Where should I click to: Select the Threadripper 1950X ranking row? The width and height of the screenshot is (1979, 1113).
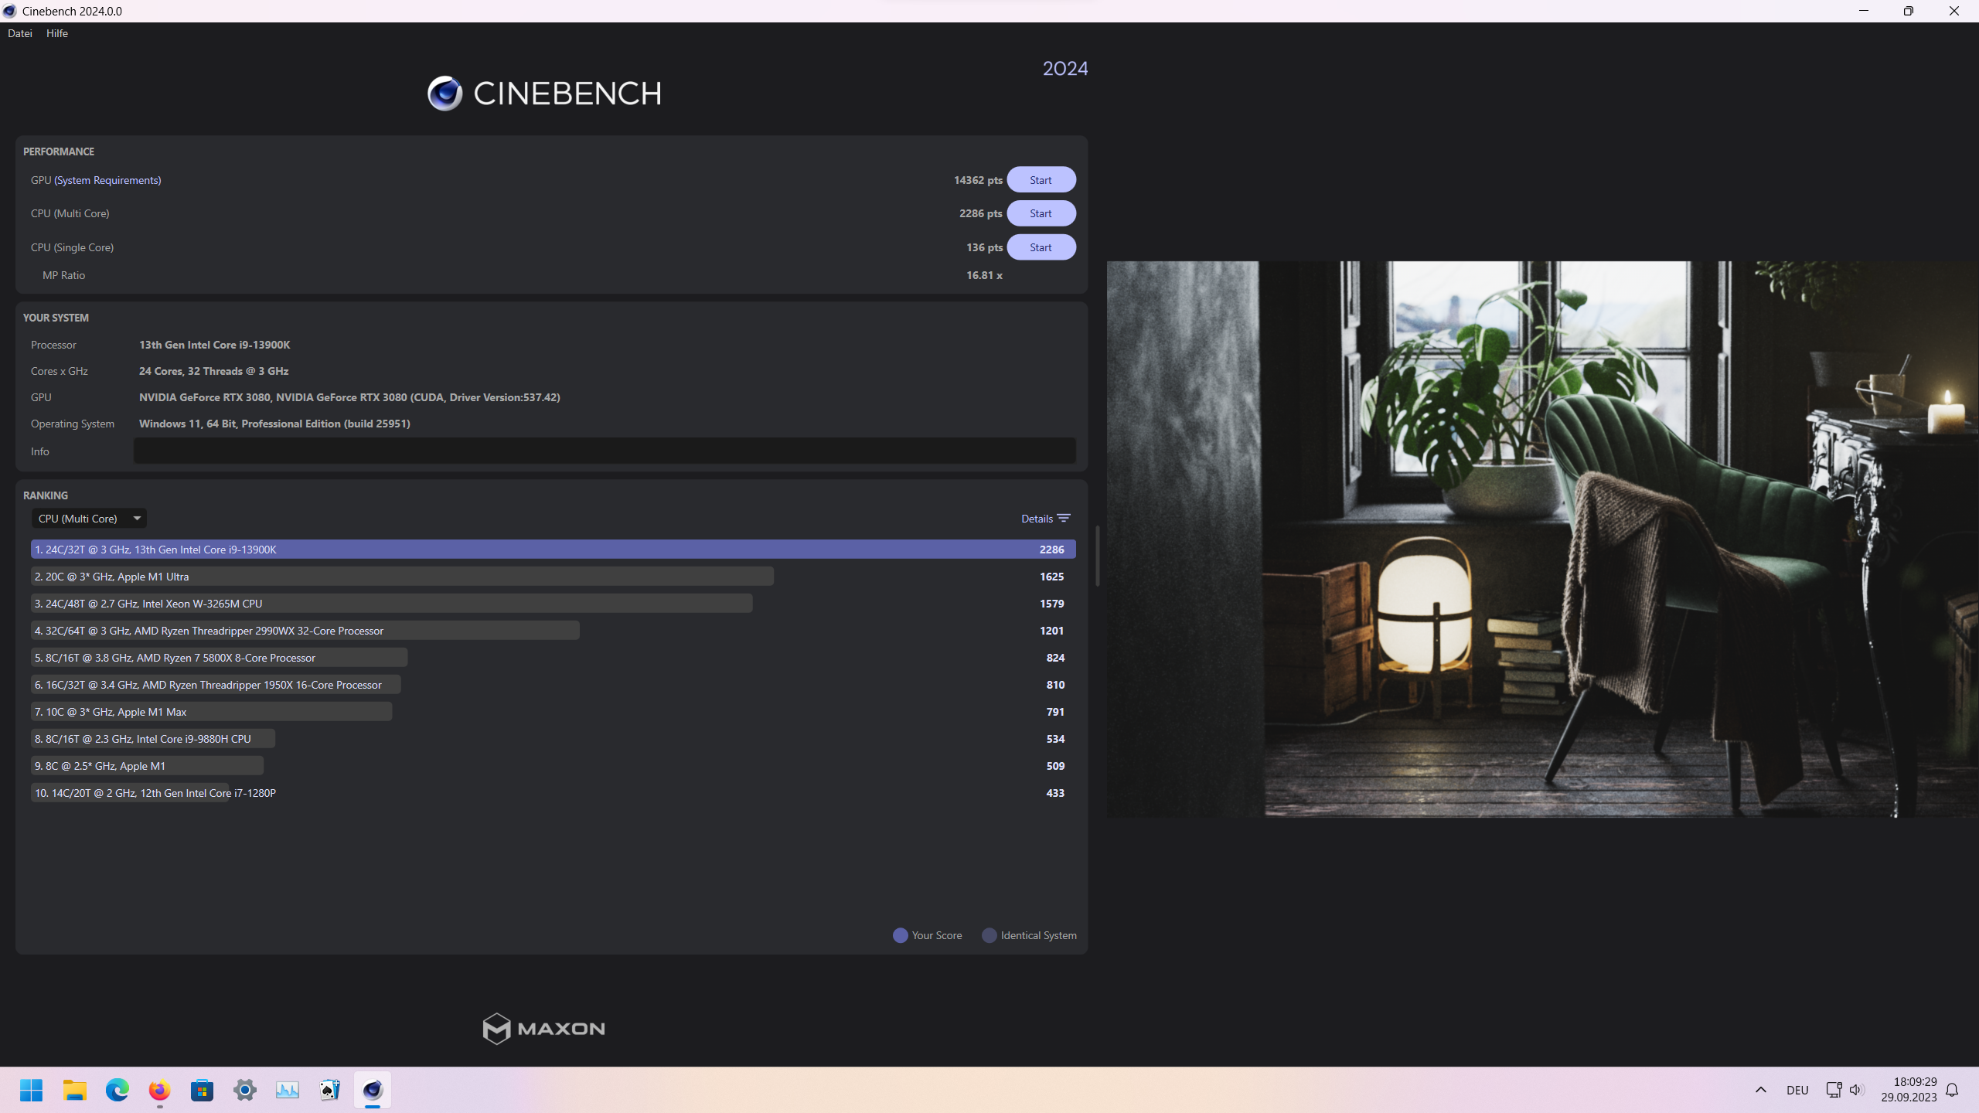(x=554, y=685)
